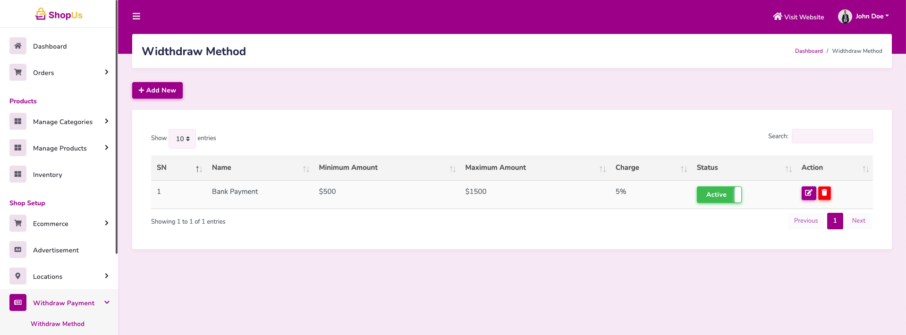
Task: Click the hamburger menu icon
Action: pos(136,17)
